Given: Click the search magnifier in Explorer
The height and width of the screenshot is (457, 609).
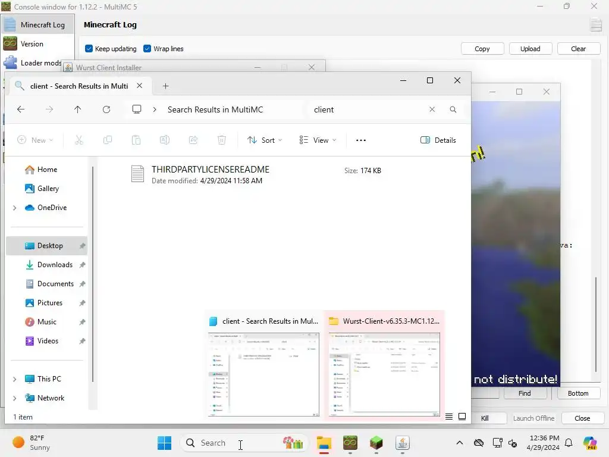Looking at the screenshot, I should point(453,109).
